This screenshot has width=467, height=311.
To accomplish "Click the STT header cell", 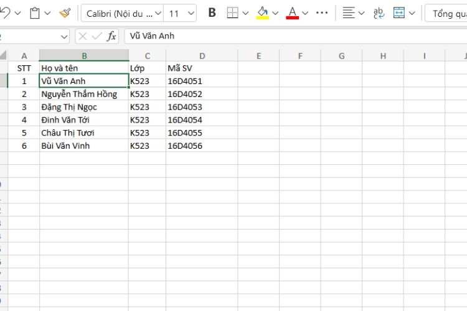I will [24, 68].
